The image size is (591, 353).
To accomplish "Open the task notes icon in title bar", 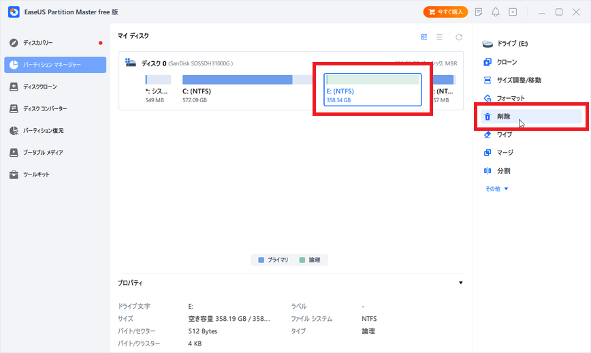I will 479,12.
